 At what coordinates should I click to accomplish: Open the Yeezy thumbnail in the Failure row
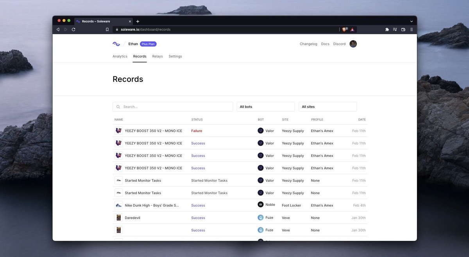118,131
